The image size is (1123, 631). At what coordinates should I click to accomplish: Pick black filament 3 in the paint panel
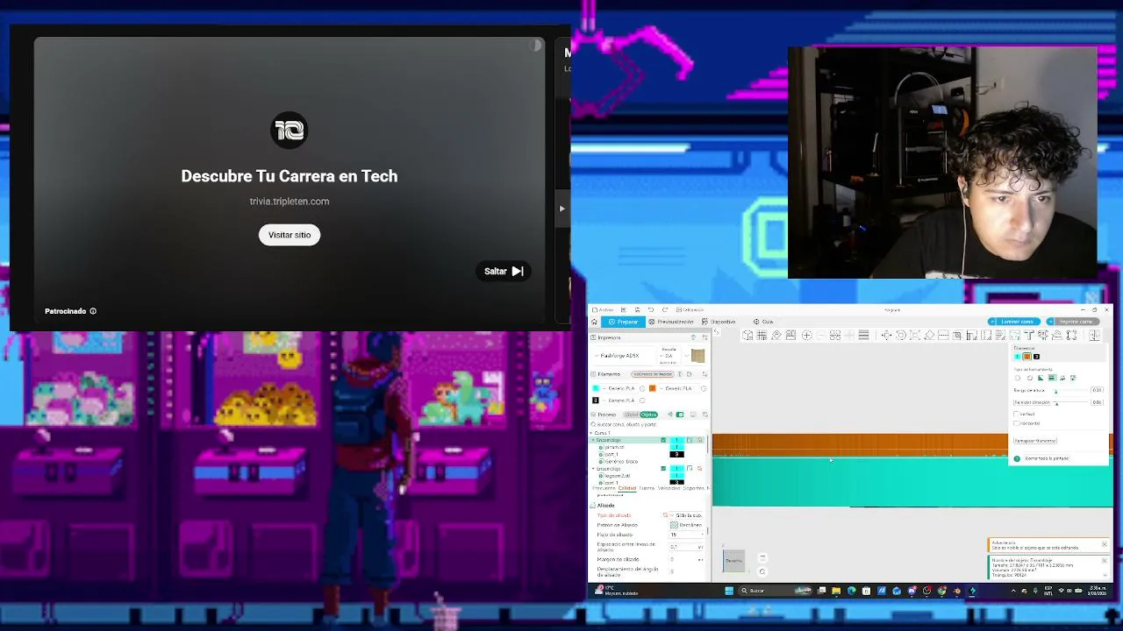(x=1036, y=357)
